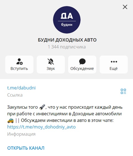Click the channel description text
Viewport: 133px width, 156px height.
pyautogui.click(x=65, y=117)
